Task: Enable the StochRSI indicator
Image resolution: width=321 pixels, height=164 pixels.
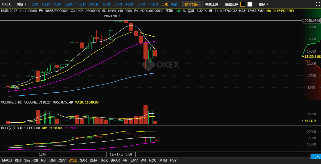Action: pos(31,160)
